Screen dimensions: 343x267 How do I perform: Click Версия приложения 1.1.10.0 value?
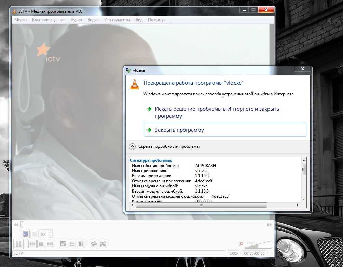pyautogui.click(x=202, y=176)
